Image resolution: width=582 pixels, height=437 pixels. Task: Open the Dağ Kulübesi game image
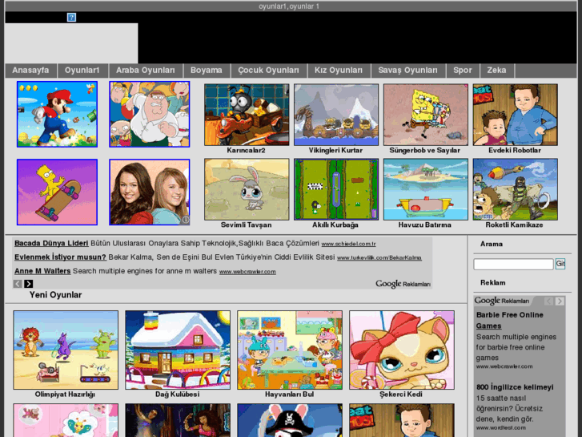178,350
